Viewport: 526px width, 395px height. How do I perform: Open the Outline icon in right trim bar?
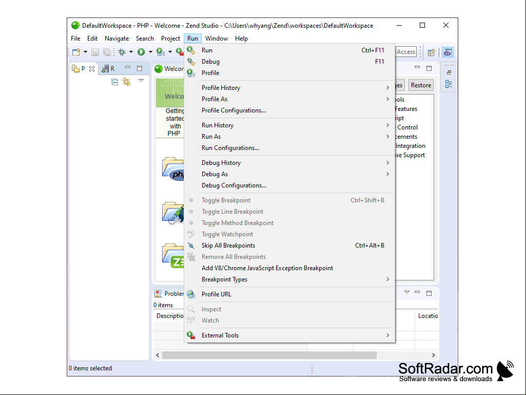point(449,84)
